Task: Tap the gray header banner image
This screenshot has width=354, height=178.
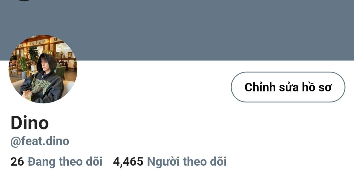Action: [177, 30]
